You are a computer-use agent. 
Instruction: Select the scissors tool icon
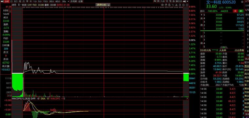click(x=176, y=5)
